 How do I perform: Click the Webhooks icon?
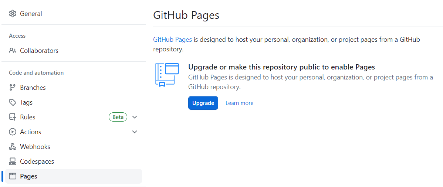click(13, 147)
